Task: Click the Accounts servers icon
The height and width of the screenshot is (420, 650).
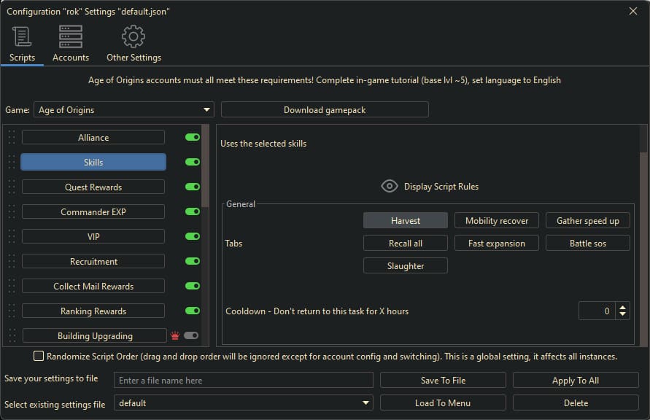Action: [70, 36]
